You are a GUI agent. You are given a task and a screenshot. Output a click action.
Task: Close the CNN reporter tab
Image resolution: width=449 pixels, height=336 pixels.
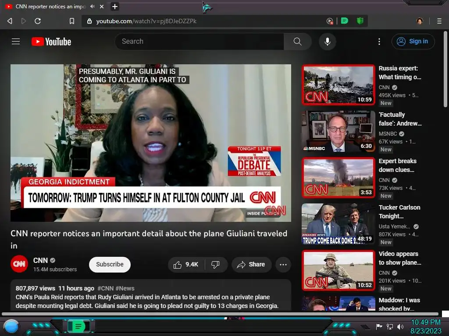pyautogui.click(x=102, y=6)
